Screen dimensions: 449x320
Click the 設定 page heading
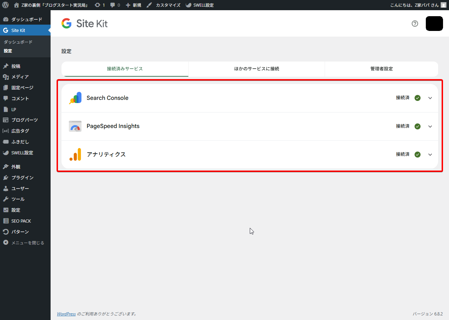click(x=66, y=51)
